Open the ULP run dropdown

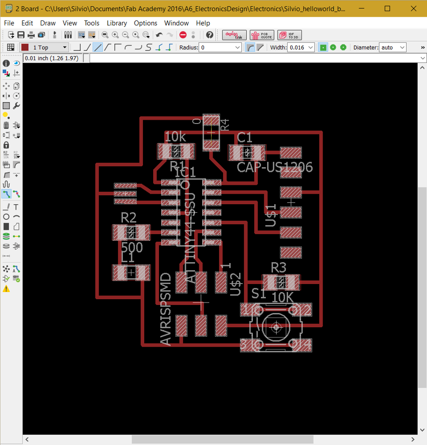tap(92, 35)
